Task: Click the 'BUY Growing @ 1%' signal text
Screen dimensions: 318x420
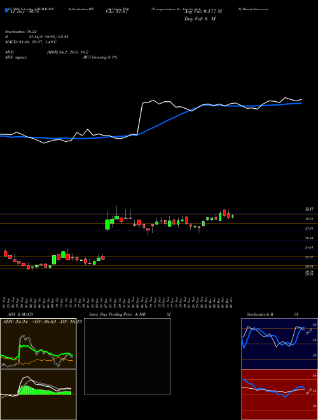Action: pyautogui.click(x=100, y=57)
